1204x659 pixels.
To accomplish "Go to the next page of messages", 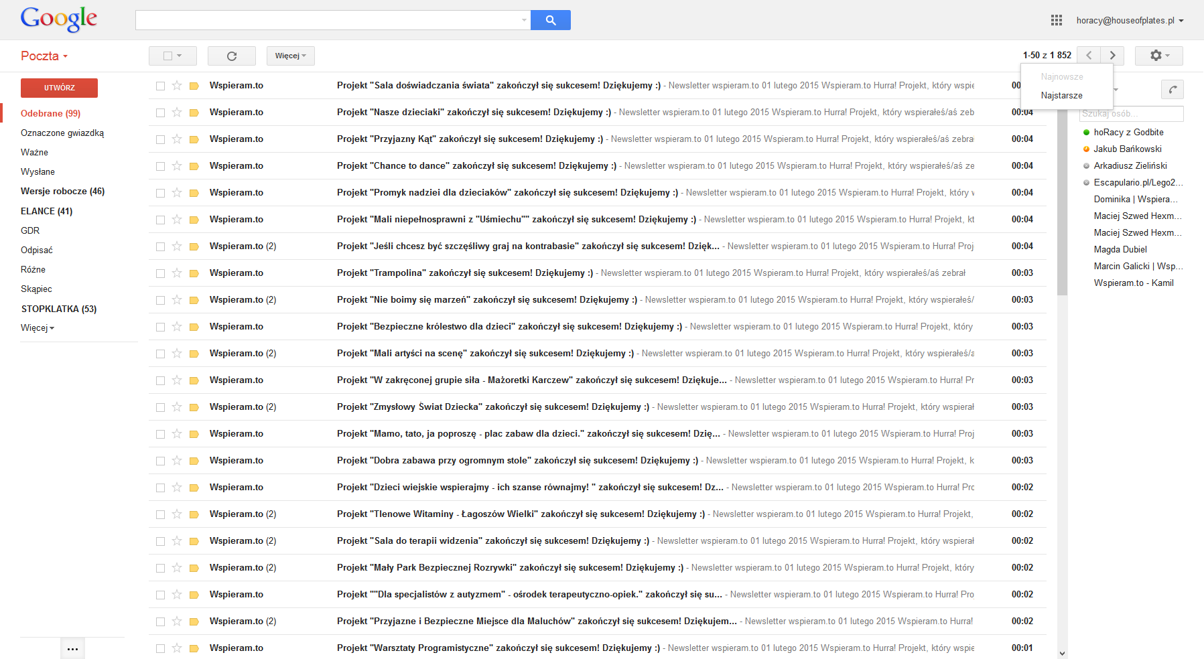I will [1112, 56].
